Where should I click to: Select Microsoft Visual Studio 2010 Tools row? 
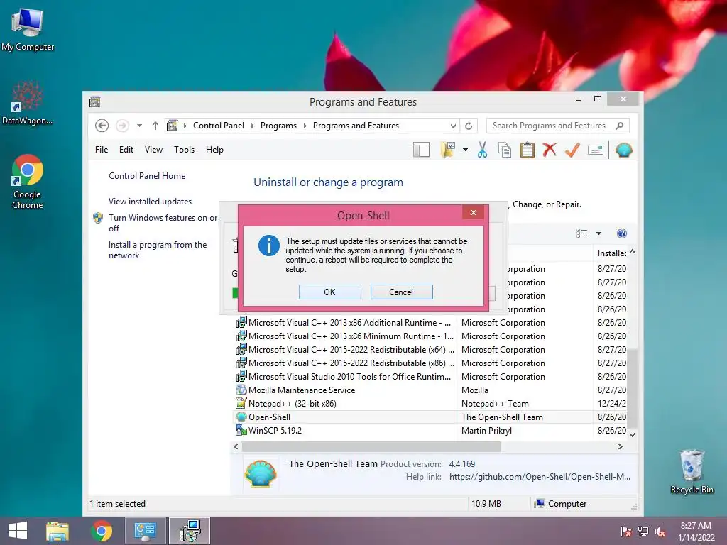[x=431, y=377]
